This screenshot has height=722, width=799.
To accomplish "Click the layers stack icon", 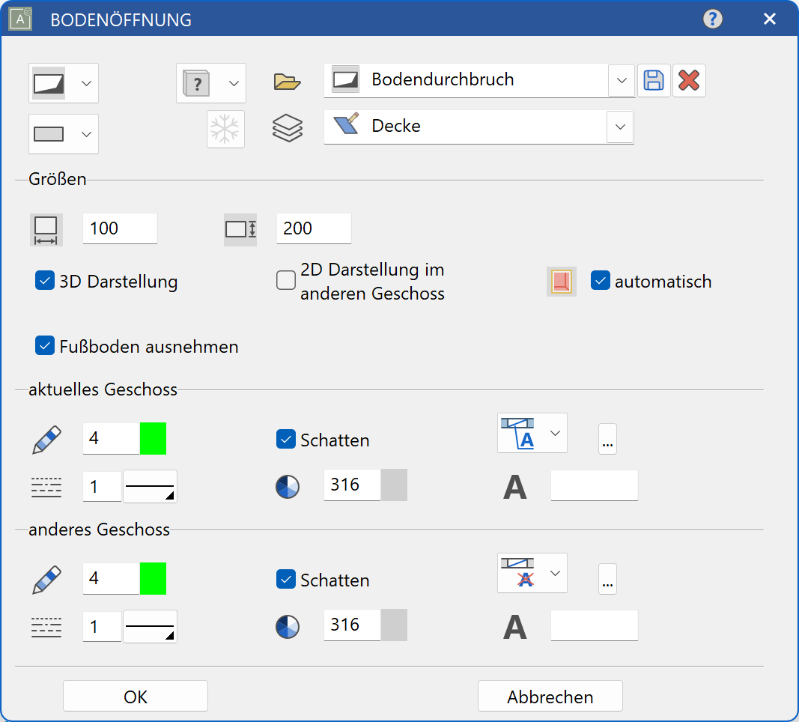I will tap(288, 127).
